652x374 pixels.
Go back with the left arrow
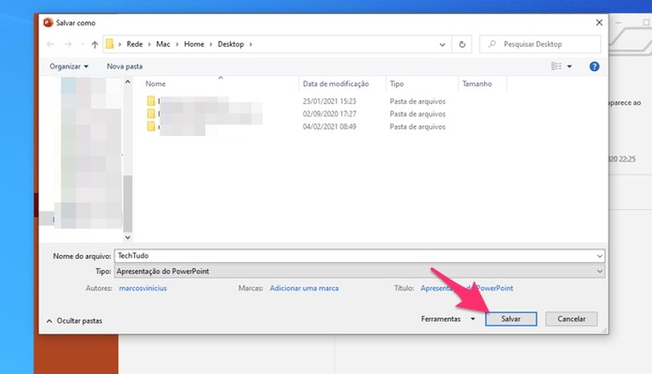(50, 44)
